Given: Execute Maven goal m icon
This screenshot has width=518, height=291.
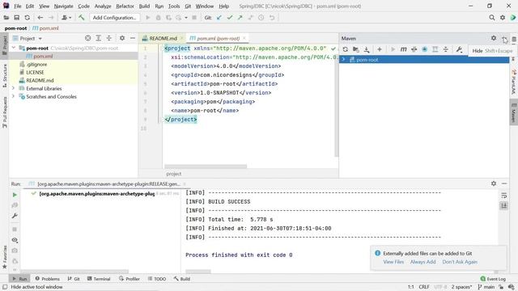Looking at the screenshot, I should [403, 49].
